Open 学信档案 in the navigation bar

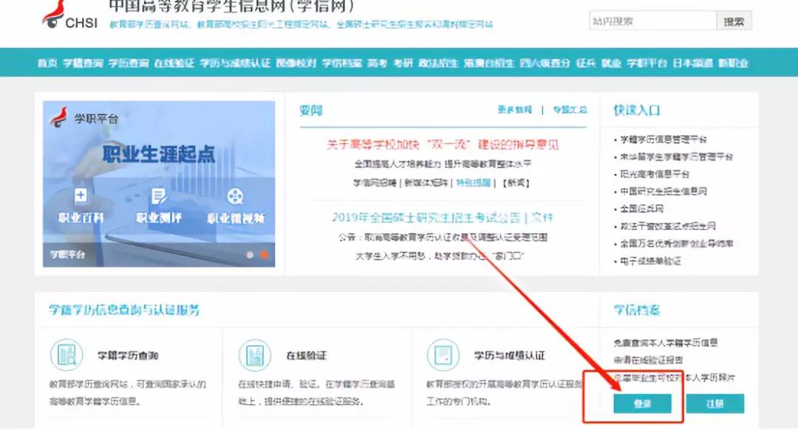(x=342, y=63)
